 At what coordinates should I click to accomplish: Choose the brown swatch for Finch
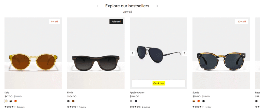click(73, 101)
